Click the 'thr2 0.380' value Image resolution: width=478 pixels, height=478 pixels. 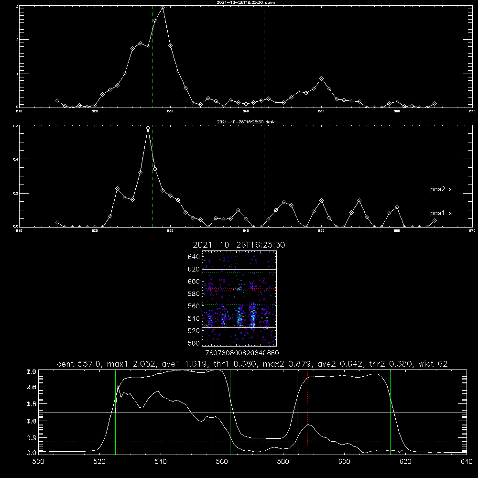point(391,364)
